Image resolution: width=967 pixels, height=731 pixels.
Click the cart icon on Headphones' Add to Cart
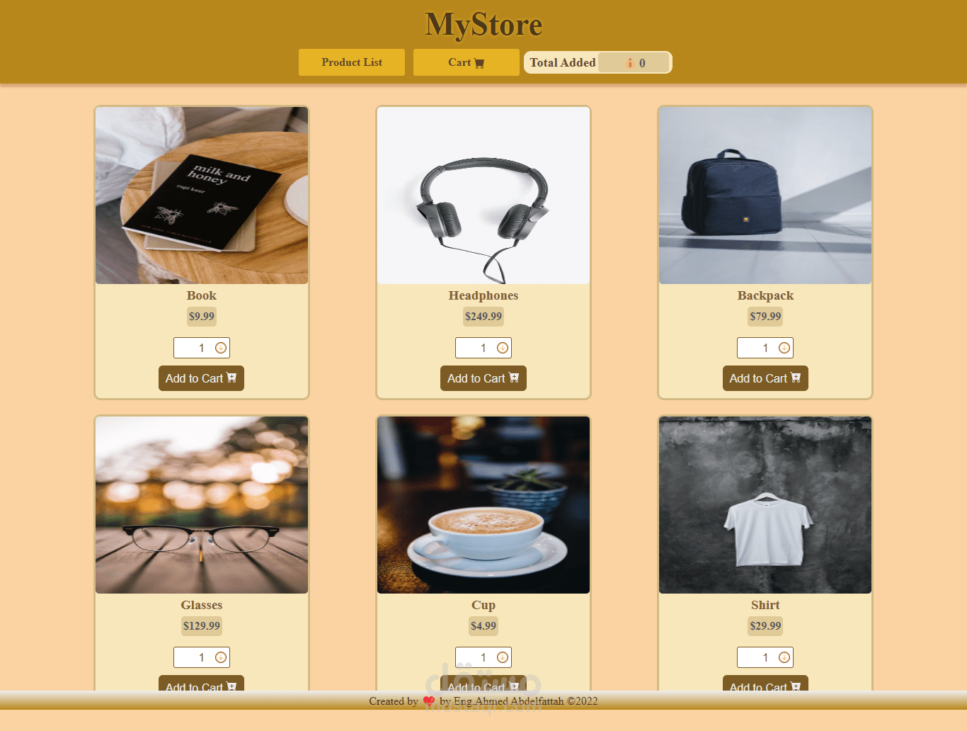tap(514, 378)
